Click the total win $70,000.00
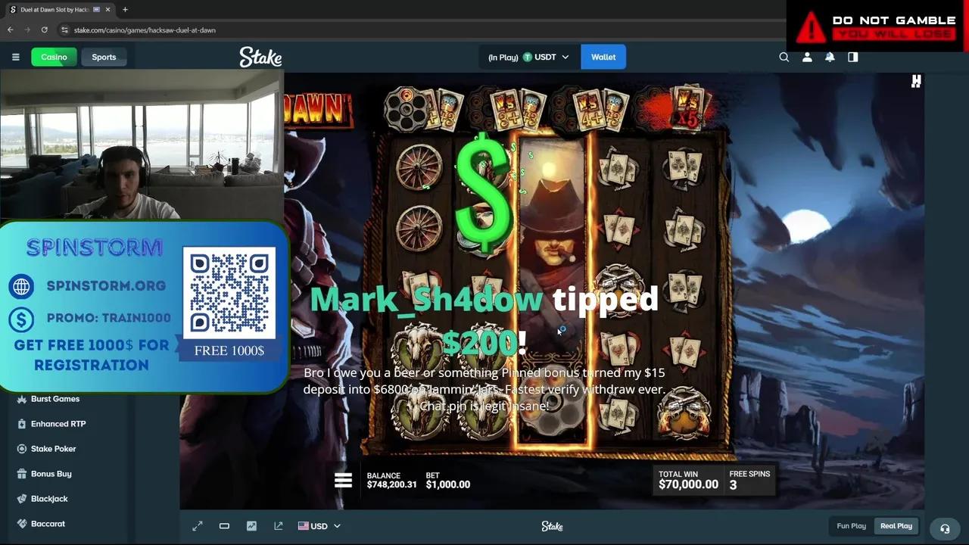 (688, 484)
